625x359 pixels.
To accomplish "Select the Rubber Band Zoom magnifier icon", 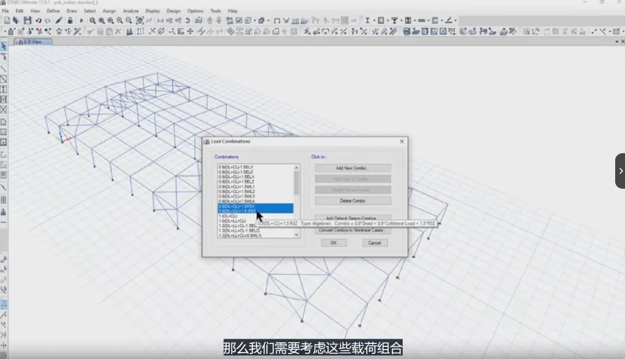I will pyautogui.click(x=93, y=20).
